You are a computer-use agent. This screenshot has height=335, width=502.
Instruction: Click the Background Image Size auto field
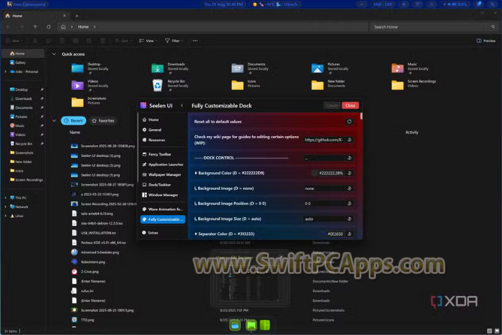324,218
